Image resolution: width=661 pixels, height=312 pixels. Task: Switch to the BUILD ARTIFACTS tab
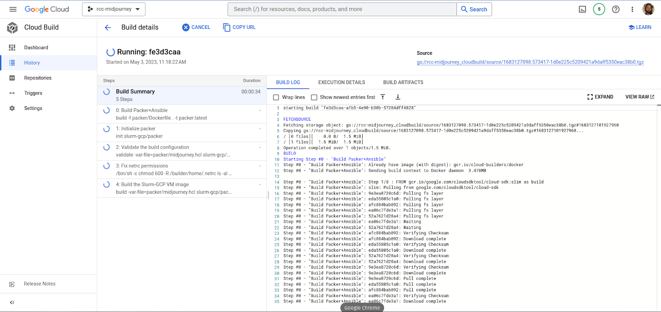[x=403, y=82]
